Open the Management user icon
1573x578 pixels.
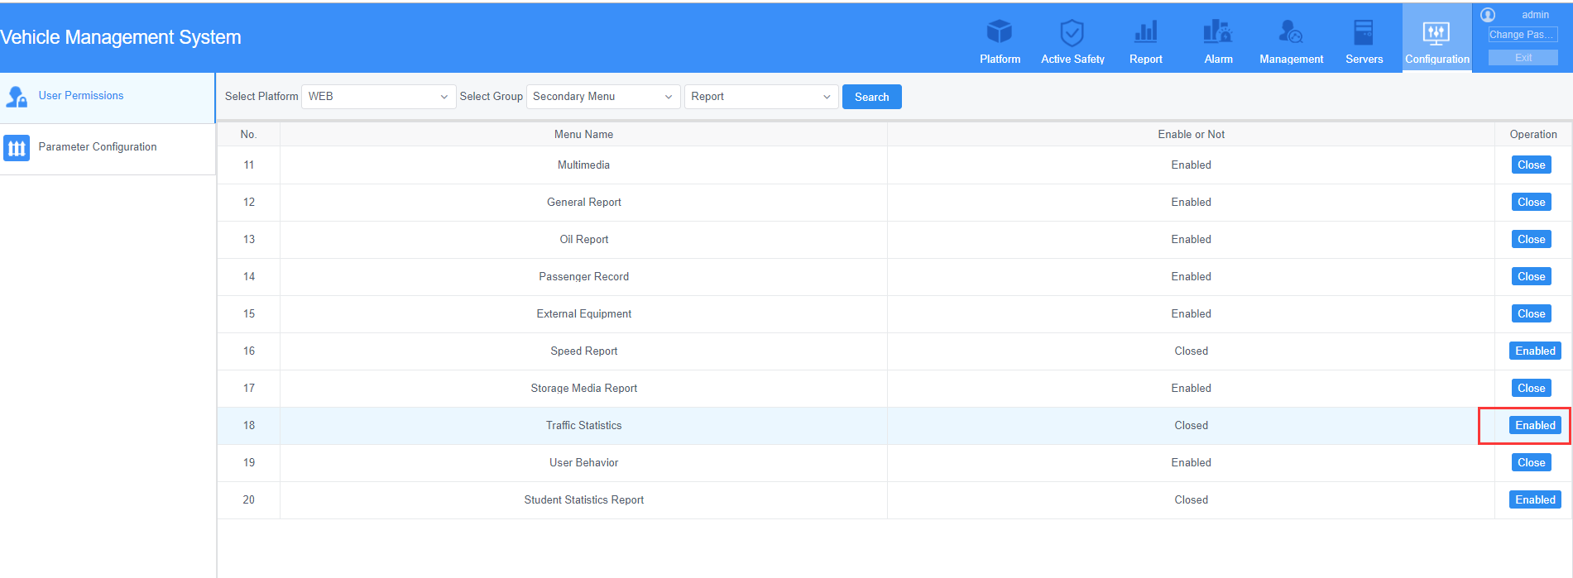tap(1291, 32)
